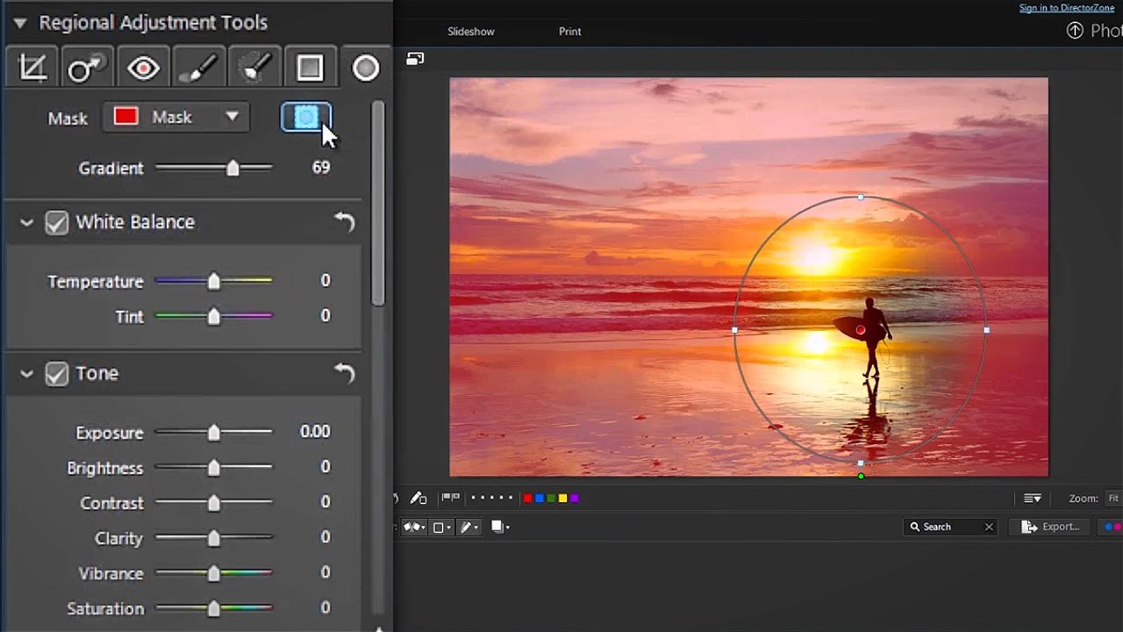Click the Clarity slider handle
Image resolution: width=1123 pixels, height=632 pixels.
tap(213, 537)
